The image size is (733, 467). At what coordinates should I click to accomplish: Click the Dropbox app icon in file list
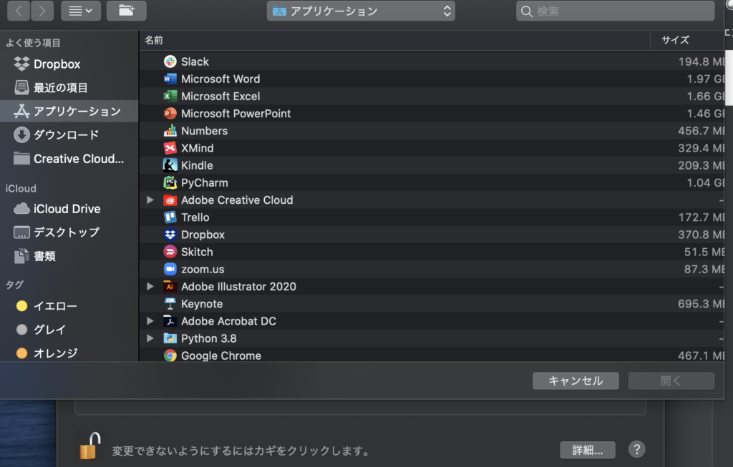170,235
